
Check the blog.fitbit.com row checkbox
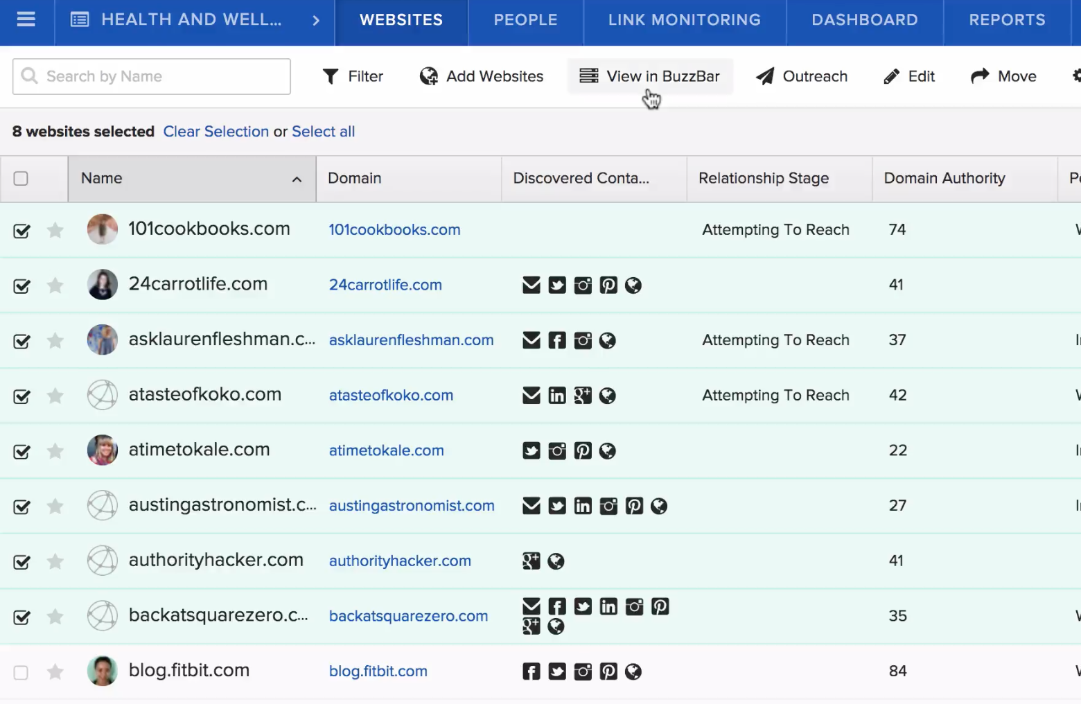21,673
